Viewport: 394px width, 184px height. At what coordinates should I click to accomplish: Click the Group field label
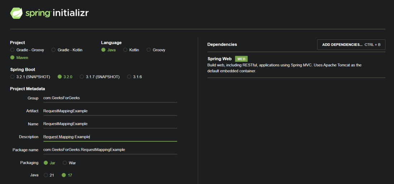click(x=33, y=98)
